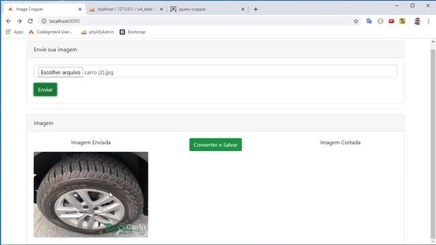Viewport: 436px width, 245px height.
Task: Click the browser forward arrow
Action: point(19,21)
